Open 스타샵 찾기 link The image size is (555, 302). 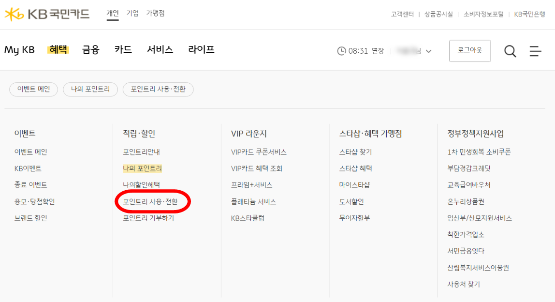point(355,152)
